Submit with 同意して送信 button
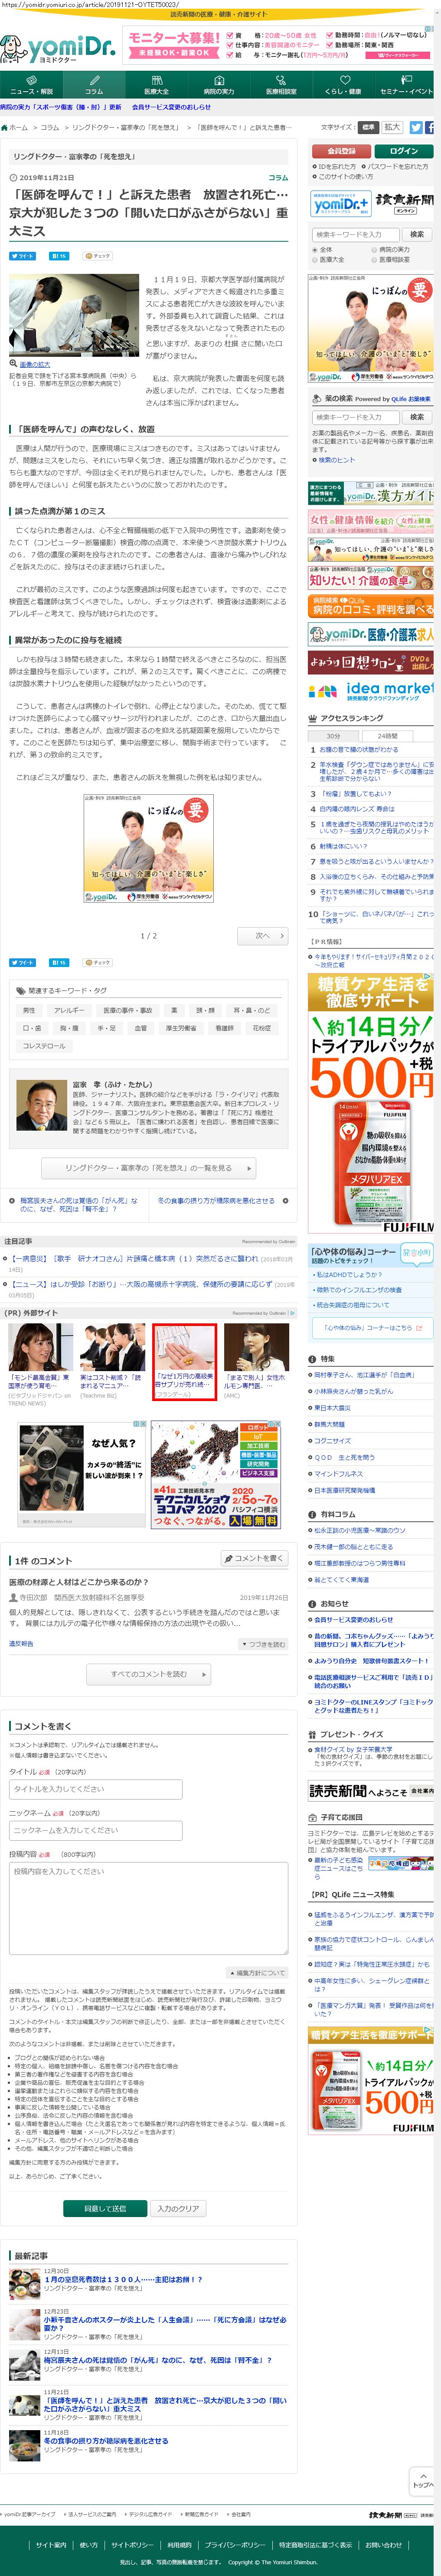Screen dimensions: 441x2576 click(x=105, y=2209)
